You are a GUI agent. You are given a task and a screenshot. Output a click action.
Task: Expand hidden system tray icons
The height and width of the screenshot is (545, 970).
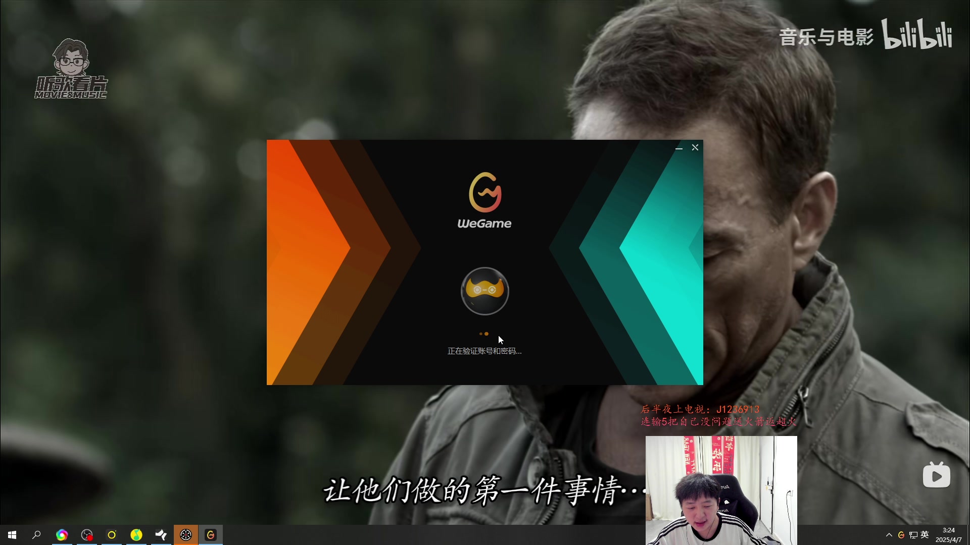[x=889, y=535]
